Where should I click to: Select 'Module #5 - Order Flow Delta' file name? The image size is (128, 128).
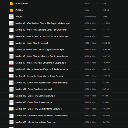pos(40,50)
